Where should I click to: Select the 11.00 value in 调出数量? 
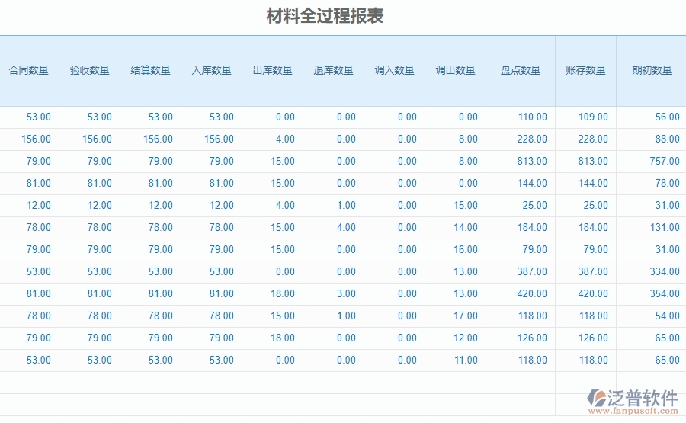466,360
